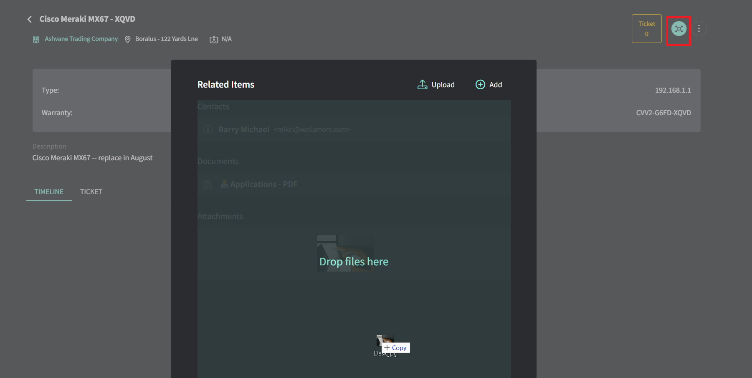
Task: Click the Type: field label
Action: (x=51, y=90)
